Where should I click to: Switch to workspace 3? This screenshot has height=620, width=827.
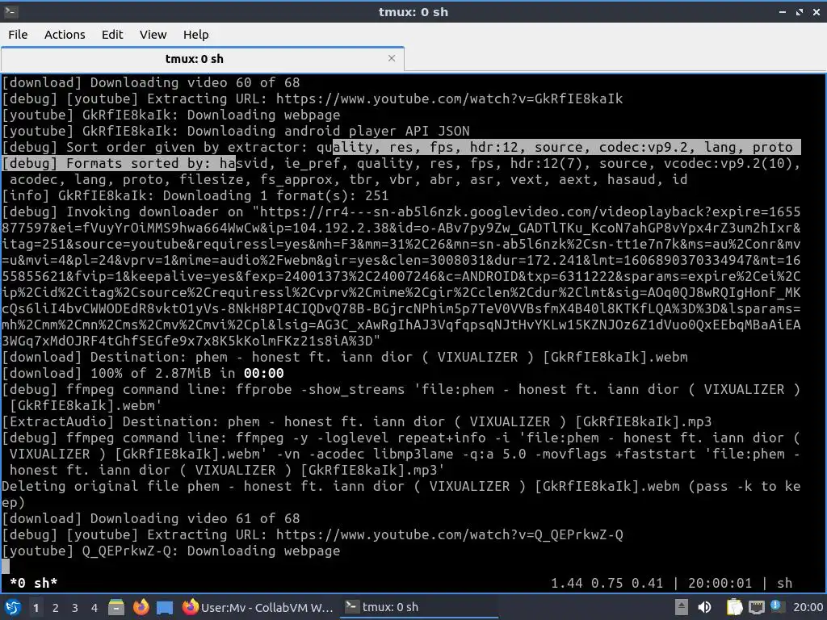tap(74, 608)
